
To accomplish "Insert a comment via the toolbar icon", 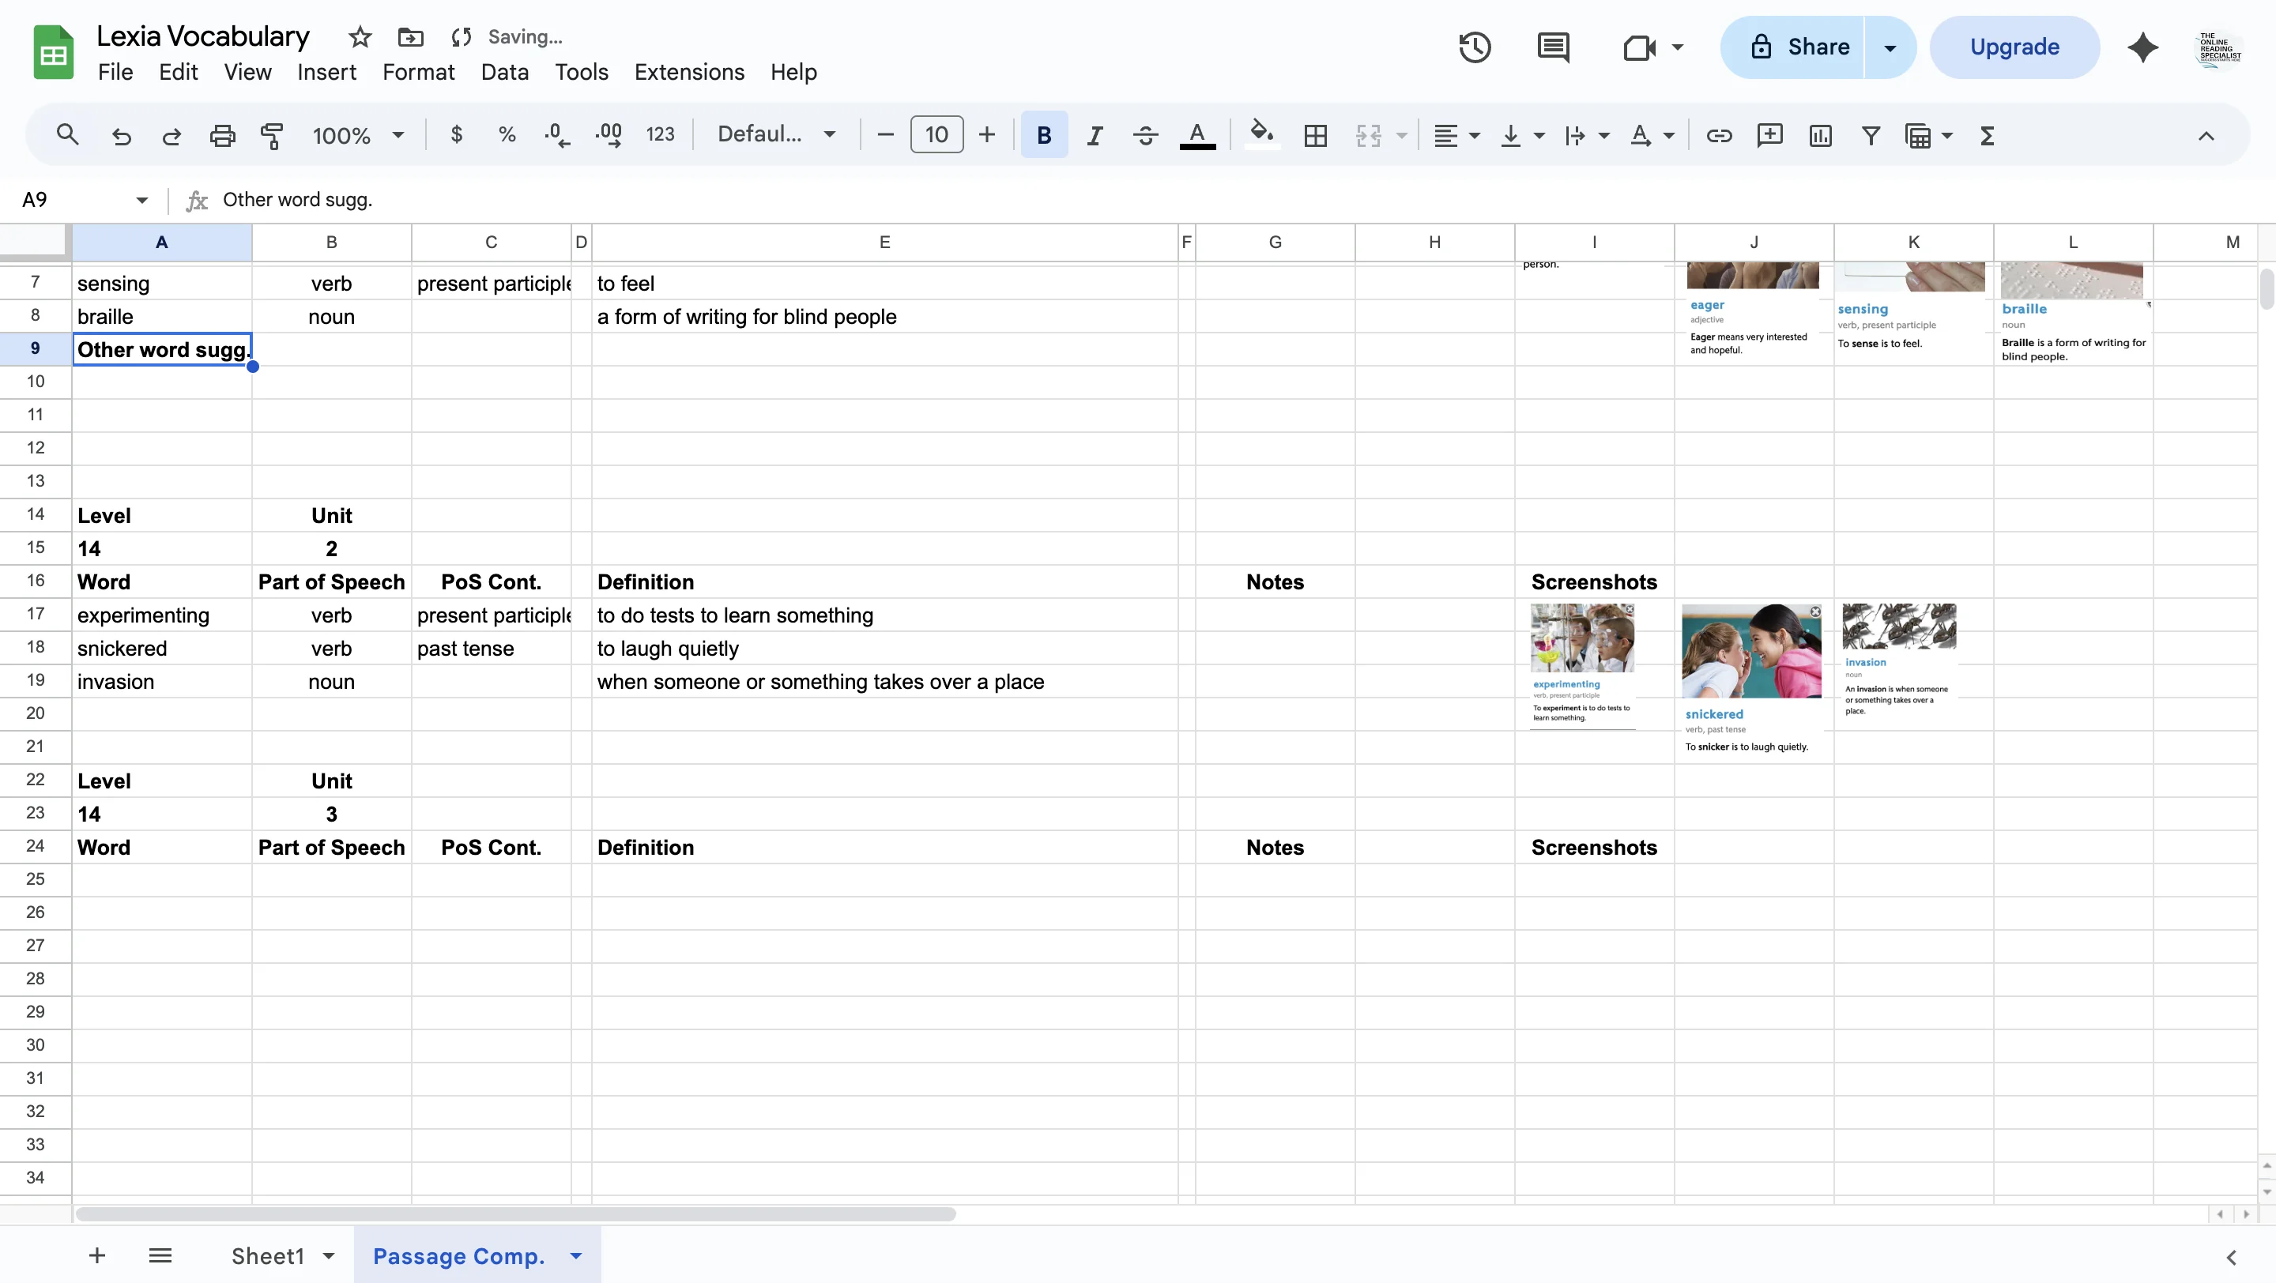I will pyautogui.click(x=1769, y=135).
